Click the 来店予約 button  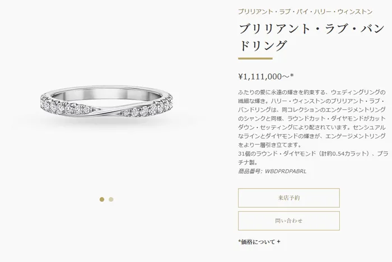click(289, 198)
